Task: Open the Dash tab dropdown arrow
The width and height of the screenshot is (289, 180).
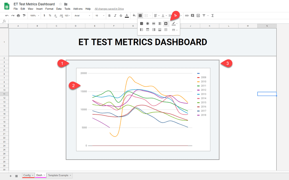Action: (x=44, y=175)
